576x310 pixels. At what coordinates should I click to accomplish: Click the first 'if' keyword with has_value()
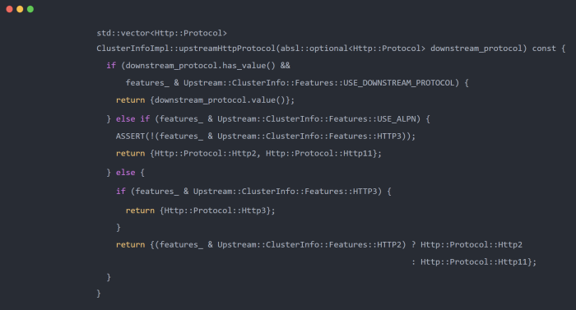(111, 66)
